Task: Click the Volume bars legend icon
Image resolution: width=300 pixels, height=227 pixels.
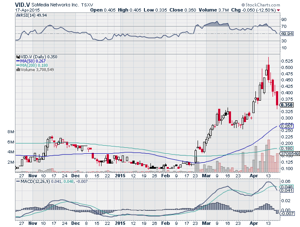Action: coord(17,69)
